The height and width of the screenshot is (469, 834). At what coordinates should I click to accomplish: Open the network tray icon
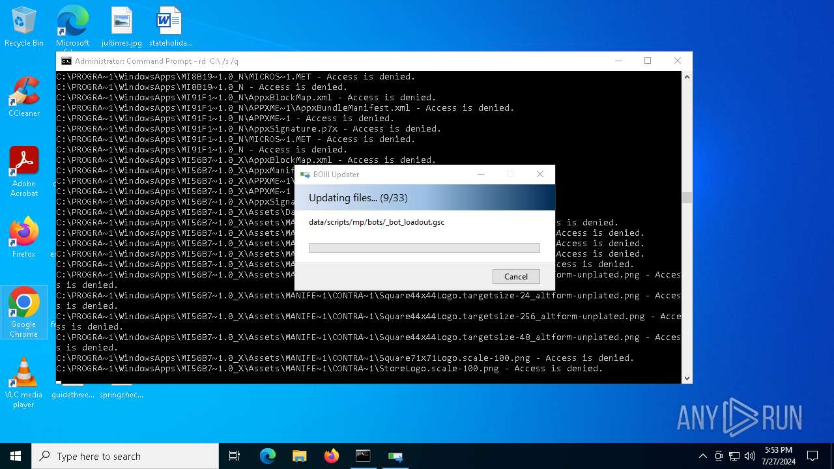734,456
